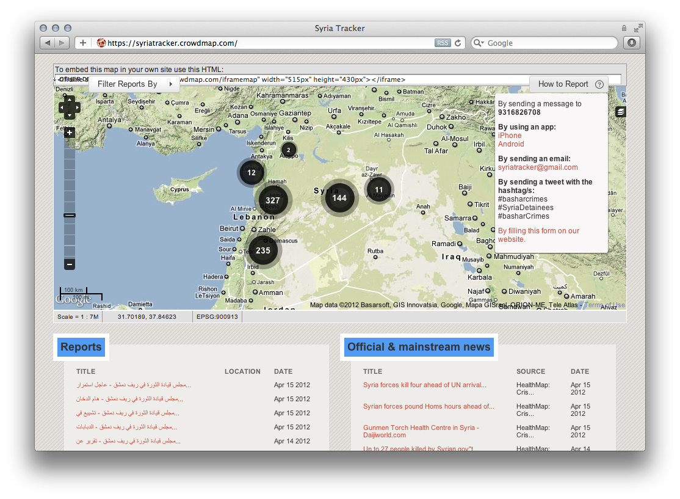Image resolution: width=680 pixels, height=499 pixels.
Task: Select the Official & mainstream news header
Action: [x=418, y=347]
